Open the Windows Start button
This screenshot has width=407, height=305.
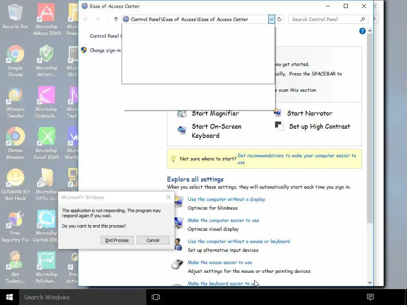(10, 297)
